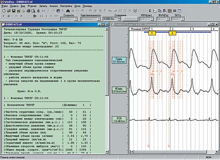Save using the floppy disk icon
The height and width of the screenshot is (160, 220).
14,11
